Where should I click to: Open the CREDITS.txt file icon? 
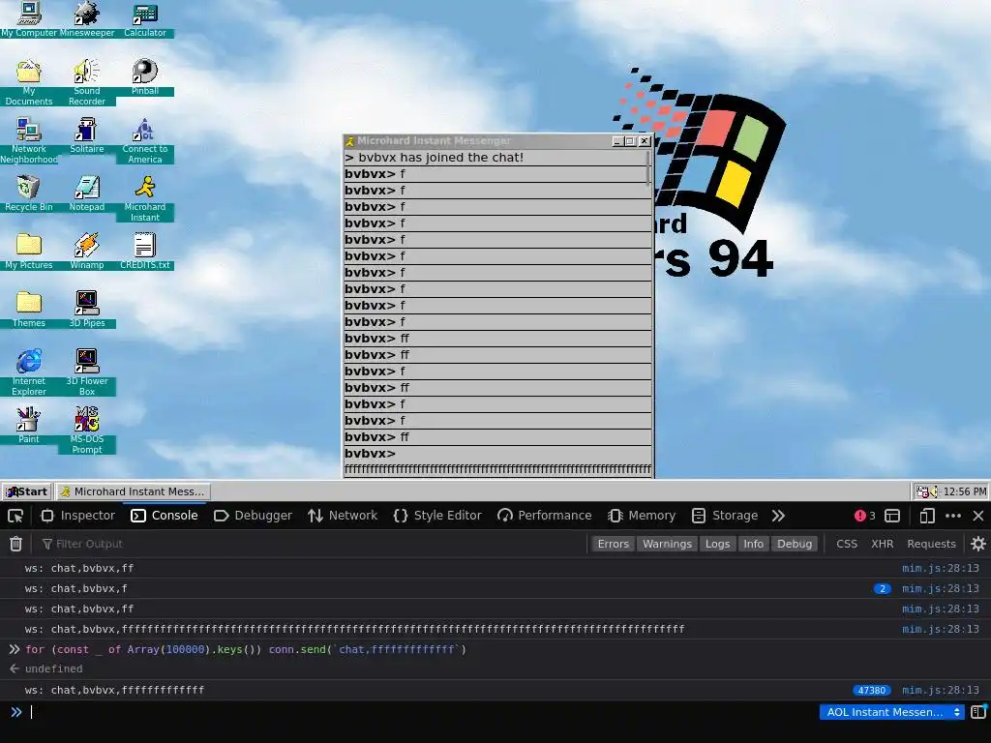click(x=145, y=252)
